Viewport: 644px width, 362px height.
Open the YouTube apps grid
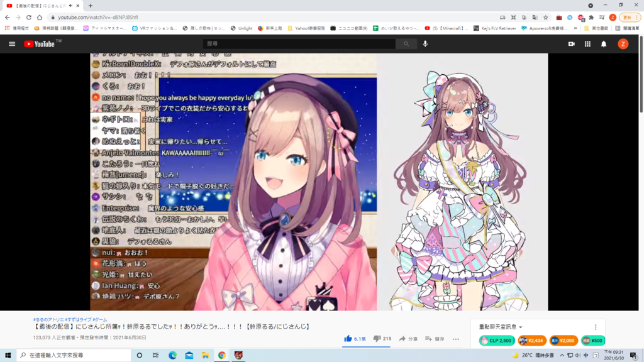point(588,44)
